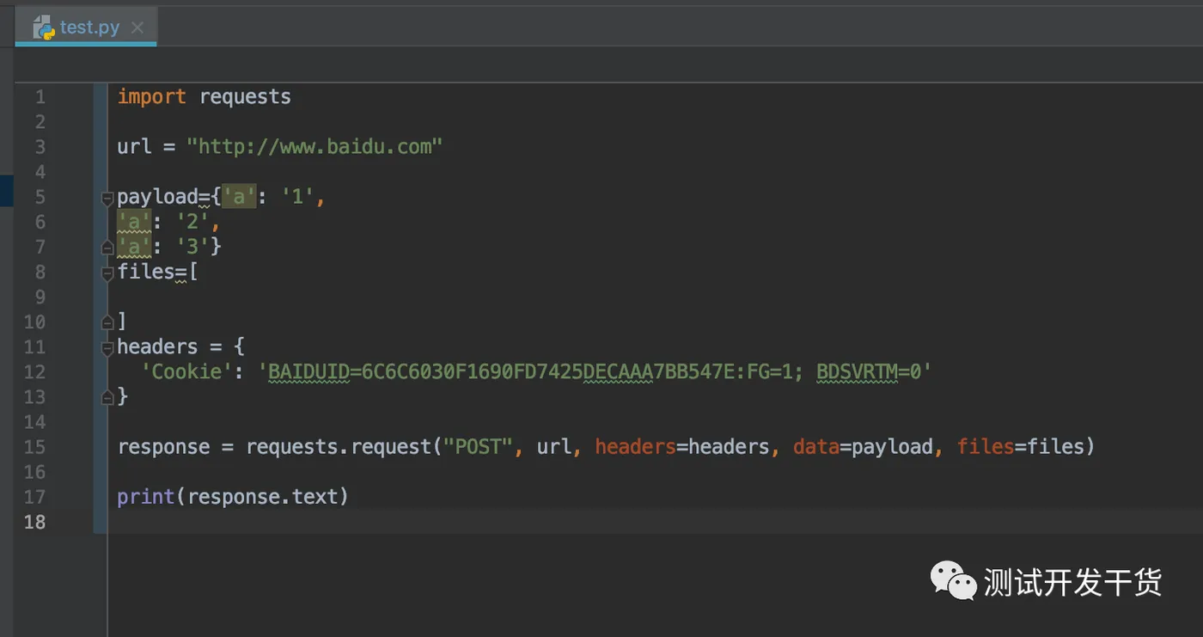This screenshot has width=1203, height=637.
Task: Click the "POST" string on line 15
Action: click(x=477, y=447)
